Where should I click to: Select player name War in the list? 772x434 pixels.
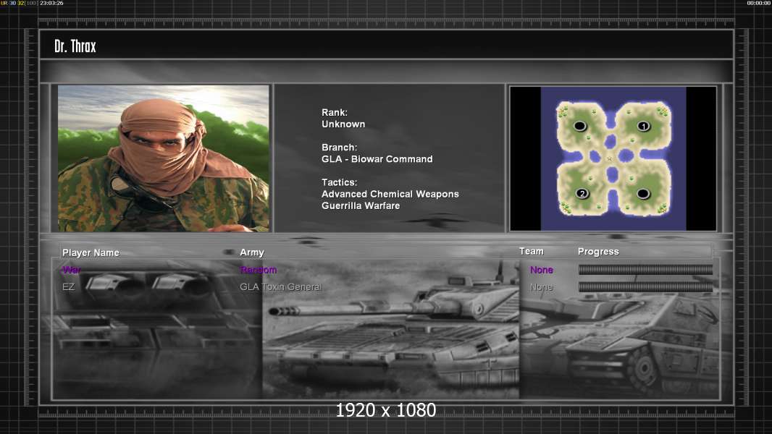click(71, 270)
